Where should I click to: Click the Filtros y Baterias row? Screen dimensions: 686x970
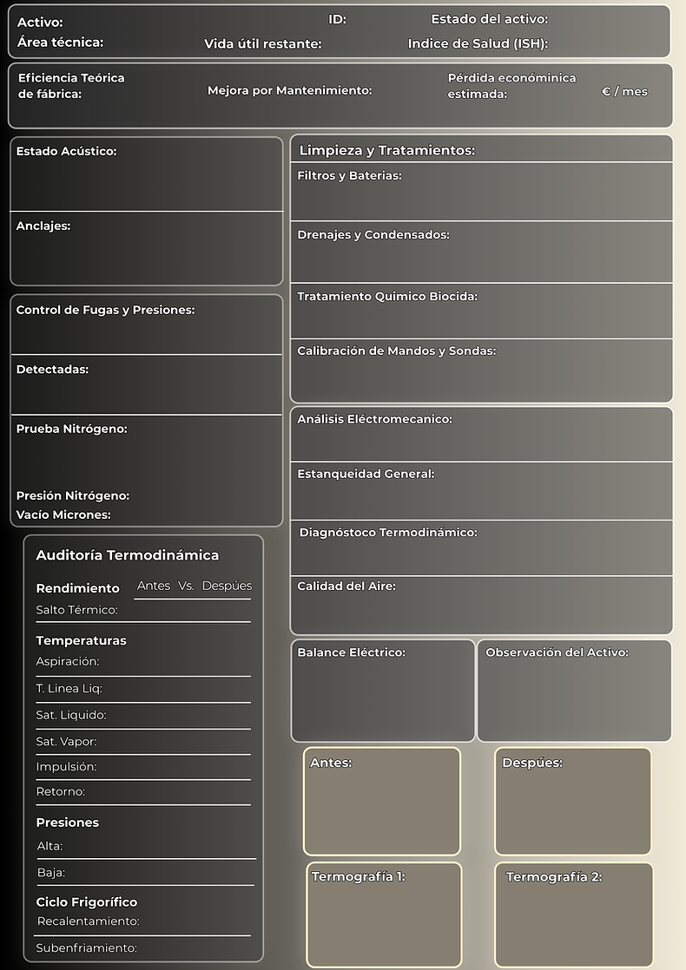482,192
